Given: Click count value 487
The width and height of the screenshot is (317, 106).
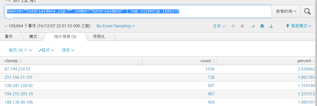Looking at the screenshot, I should pos(211,94).
